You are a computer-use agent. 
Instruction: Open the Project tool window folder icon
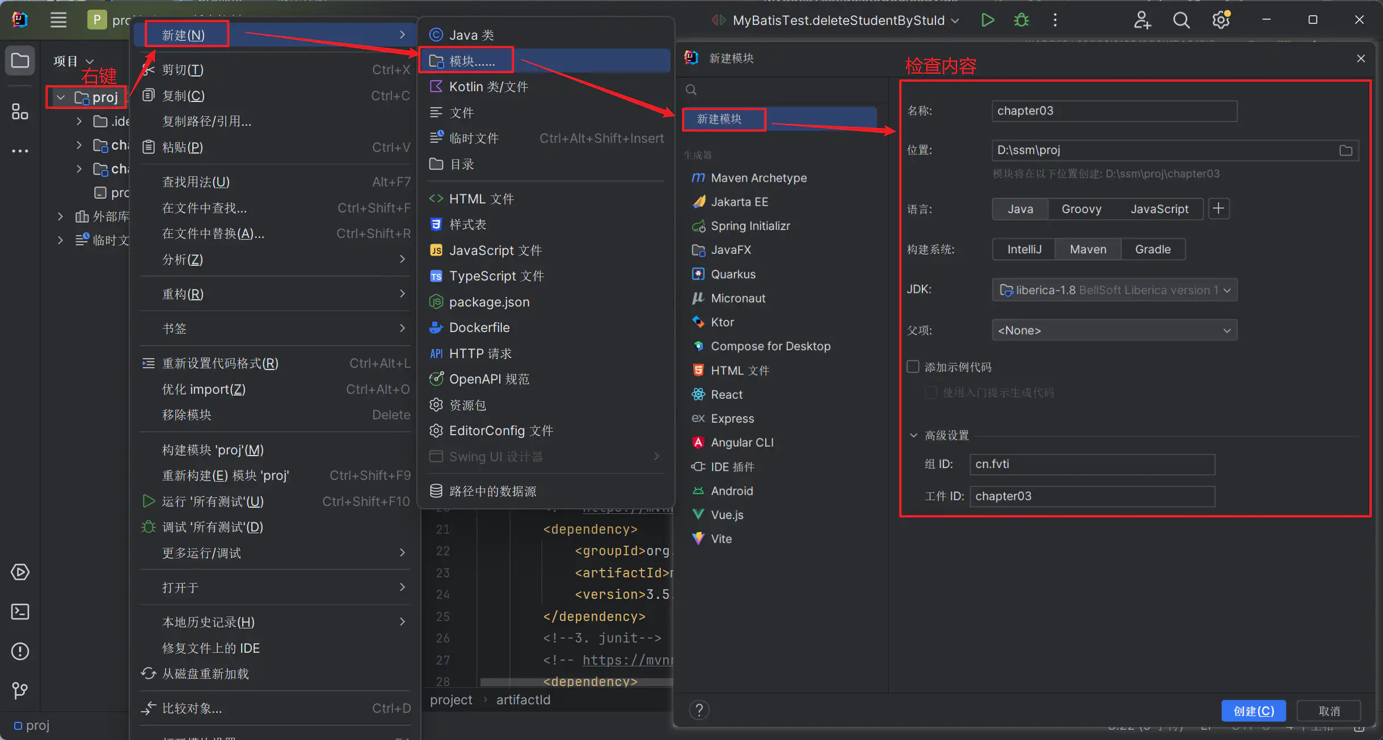(x=20, y=60)
